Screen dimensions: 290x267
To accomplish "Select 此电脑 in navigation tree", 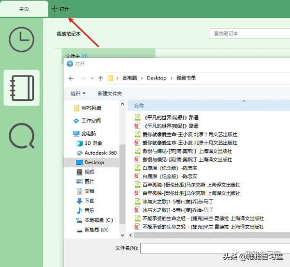I will click(85, 134).
